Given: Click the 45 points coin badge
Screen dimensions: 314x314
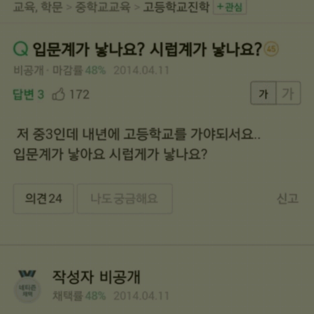Looking at the screenshot, I should pyautogui.click(x=271, y=49).
